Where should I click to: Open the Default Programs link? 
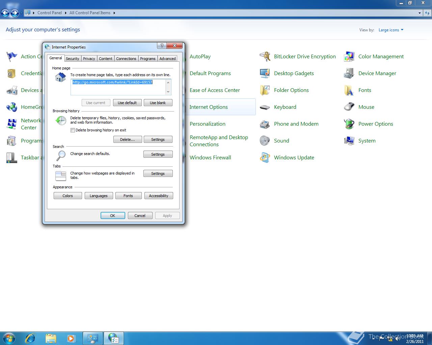point(210,73)
